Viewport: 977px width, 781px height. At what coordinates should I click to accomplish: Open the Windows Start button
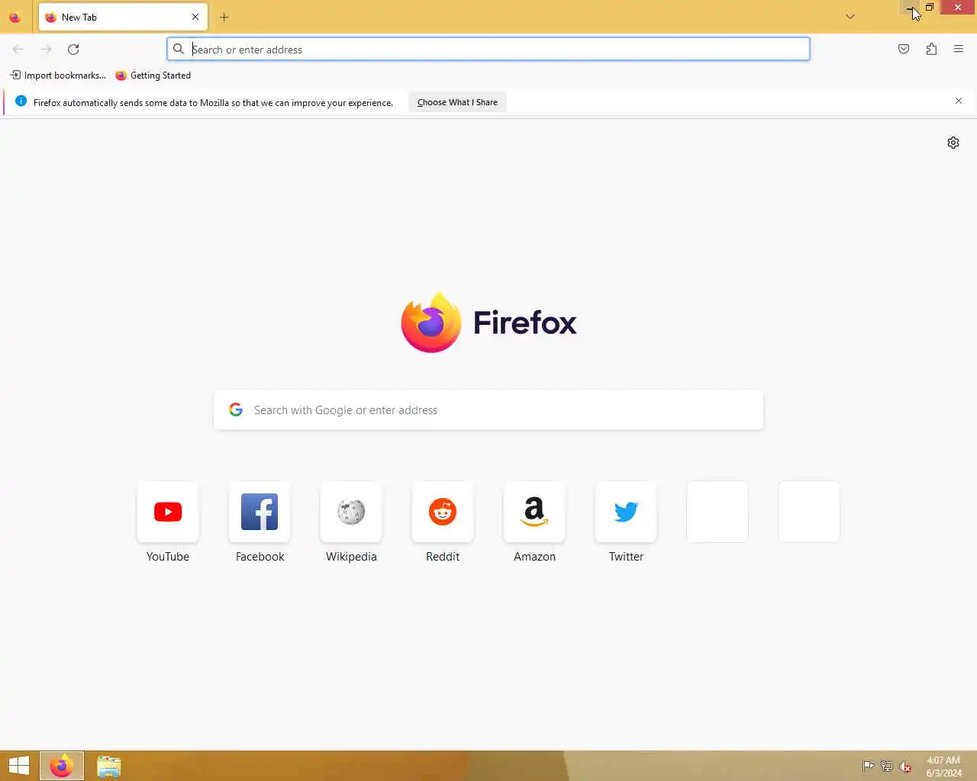18,766
